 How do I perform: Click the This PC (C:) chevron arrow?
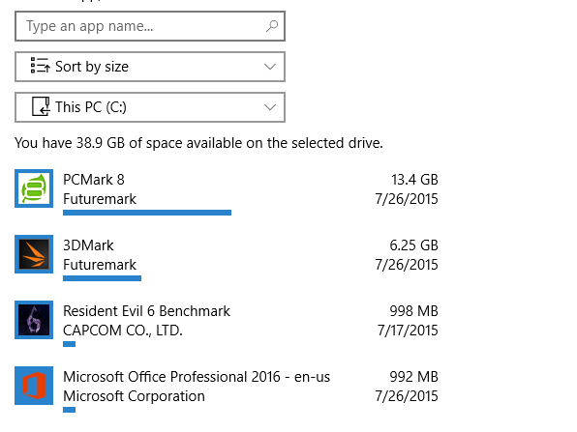(x=270, y=107)
